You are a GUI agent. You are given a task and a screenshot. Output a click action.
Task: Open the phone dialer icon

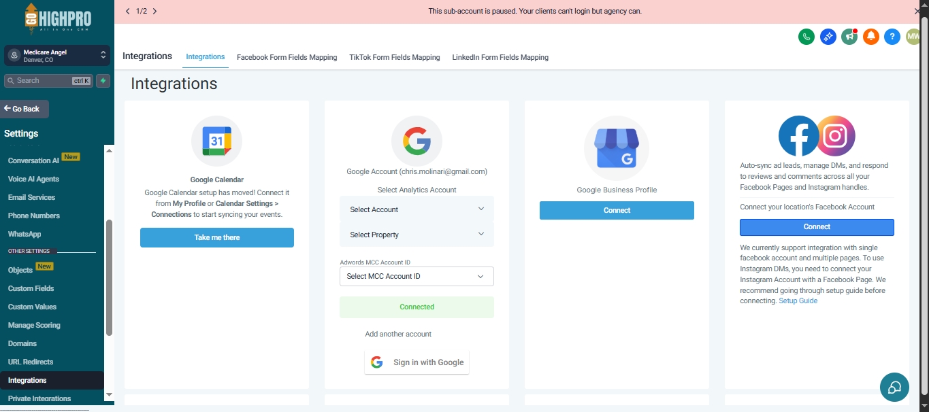click(806, 37)
